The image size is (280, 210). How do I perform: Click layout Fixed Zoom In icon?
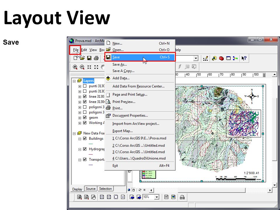[x=102, y=197]
